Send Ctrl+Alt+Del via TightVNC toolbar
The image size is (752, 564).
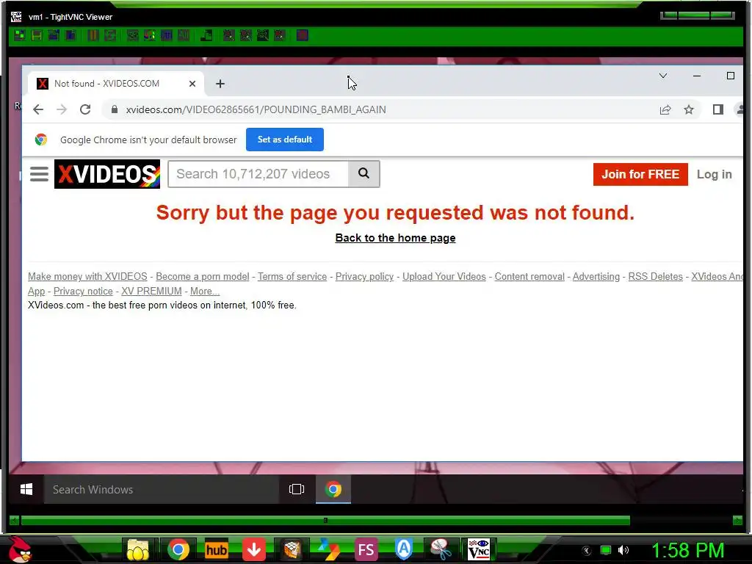[x=133, y=35]
